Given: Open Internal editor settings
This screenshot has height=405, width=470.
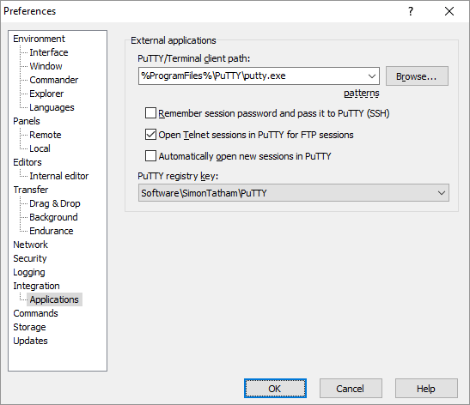Looking at the screenshot, I should (x=59, y=176).
